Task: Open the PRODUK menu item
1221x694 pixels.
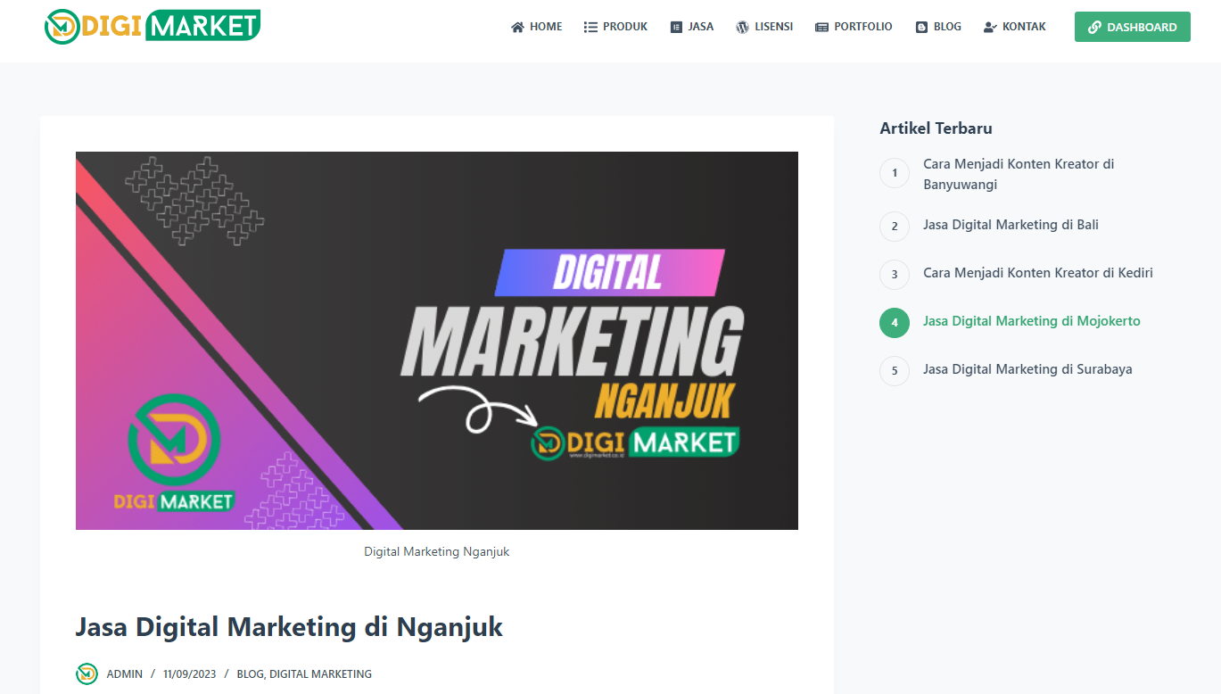Action: (x=615, y=27)
